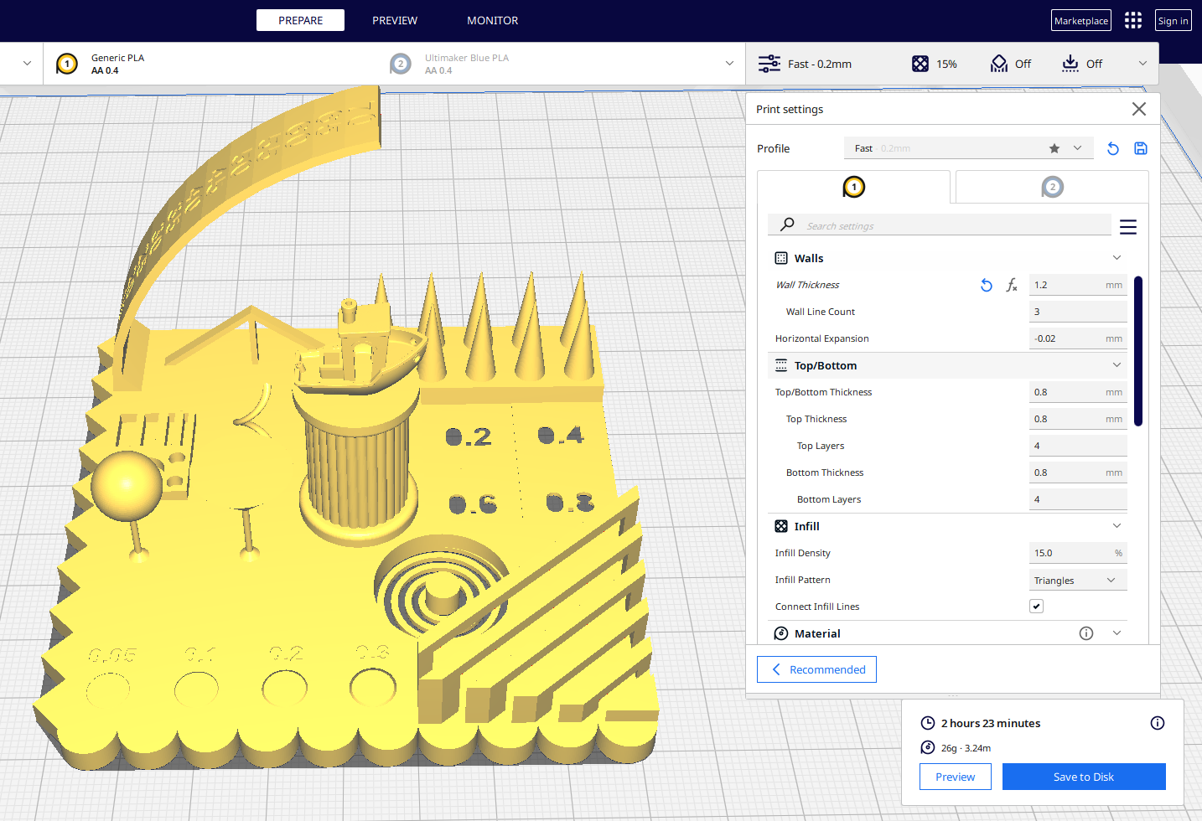This screenshot has width=1202, height=821.
Task: Click the fx function icon beside Wall Thickness
Action: click(x=1012, y=285)
